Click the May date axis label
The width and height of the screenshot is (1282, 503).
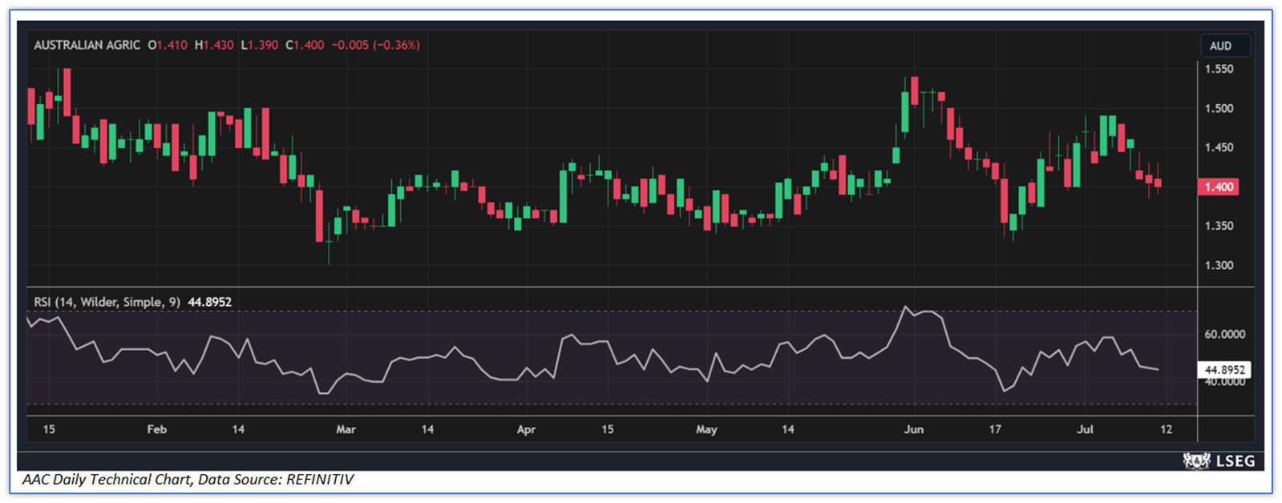click(706, 429)
